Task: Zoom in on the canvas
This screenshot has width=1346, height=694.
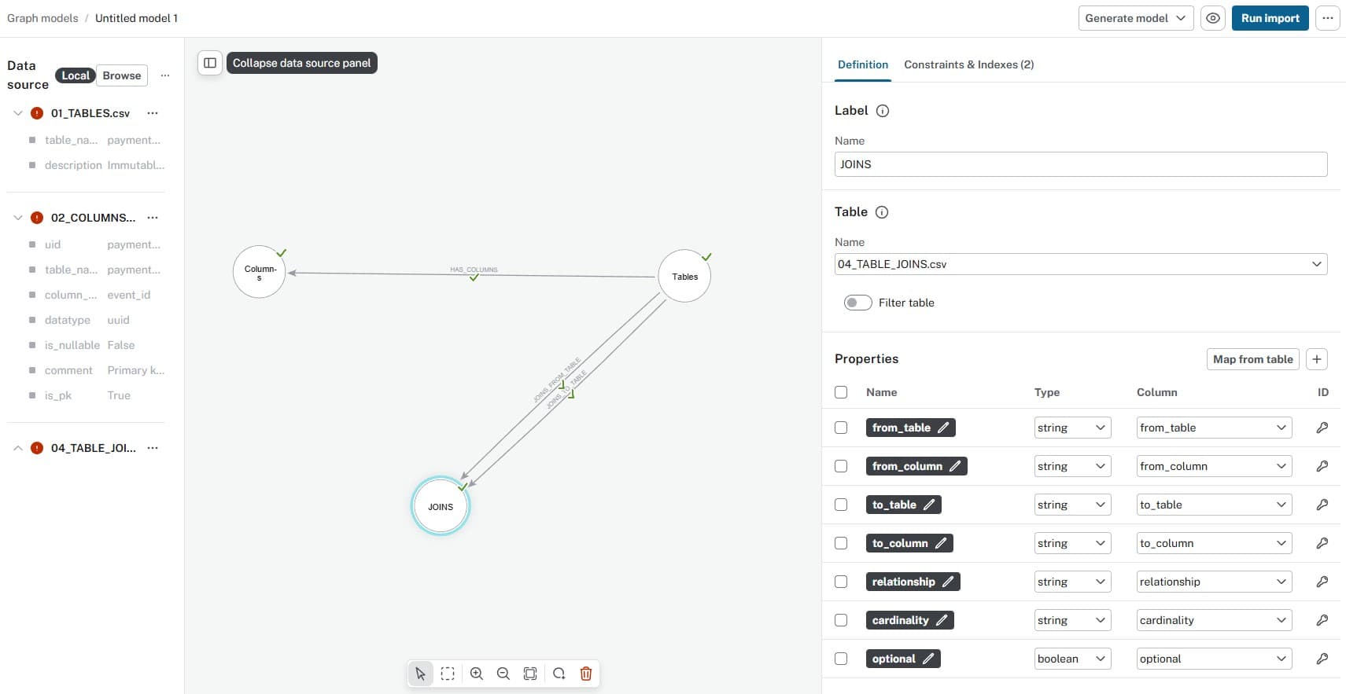Action: coord(477,674)
